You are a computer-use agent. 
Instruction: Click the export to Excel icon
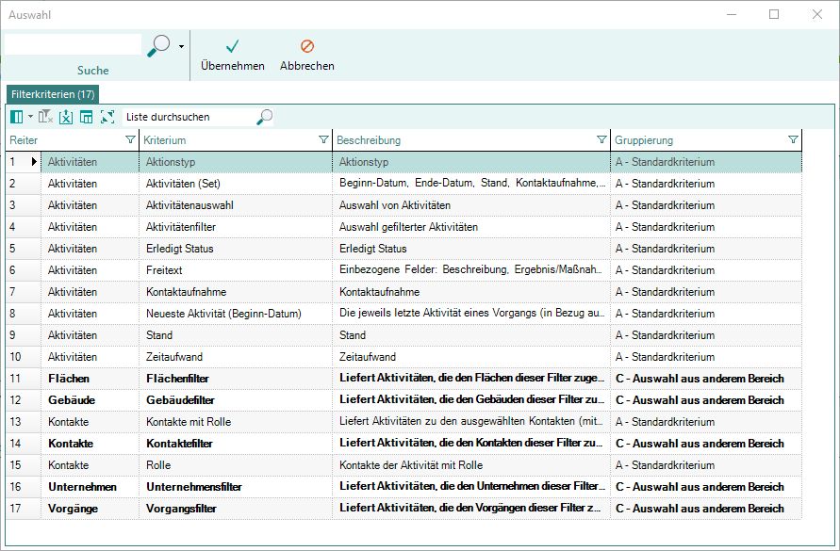click(66, 117)
